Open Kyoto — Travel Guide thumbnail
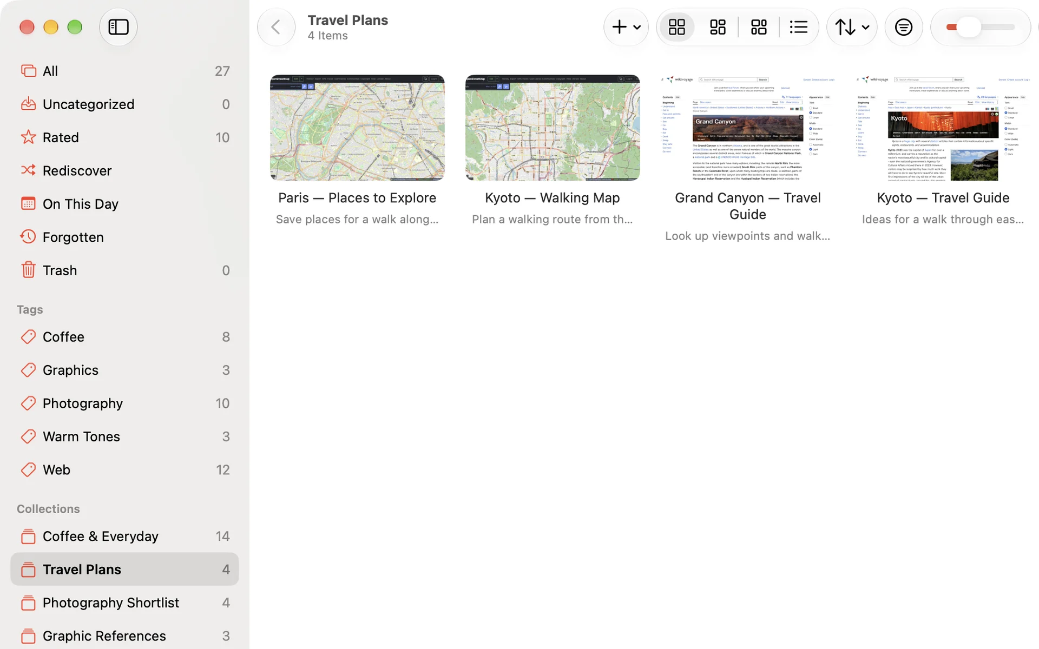The image size is (1039, 649). point(943,128)
